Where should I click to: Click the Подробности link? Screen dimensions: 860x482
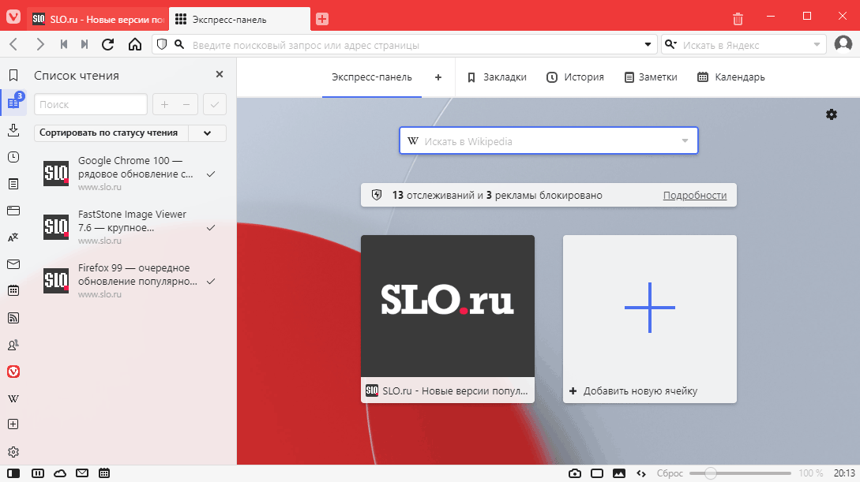pyautogui.click(x=695, y=196)
